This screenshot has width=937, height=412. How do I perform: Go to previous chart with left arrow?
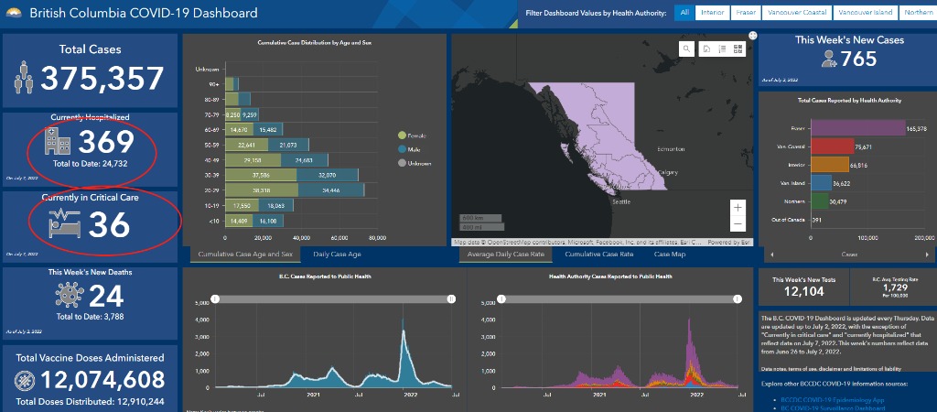point(770,254)
